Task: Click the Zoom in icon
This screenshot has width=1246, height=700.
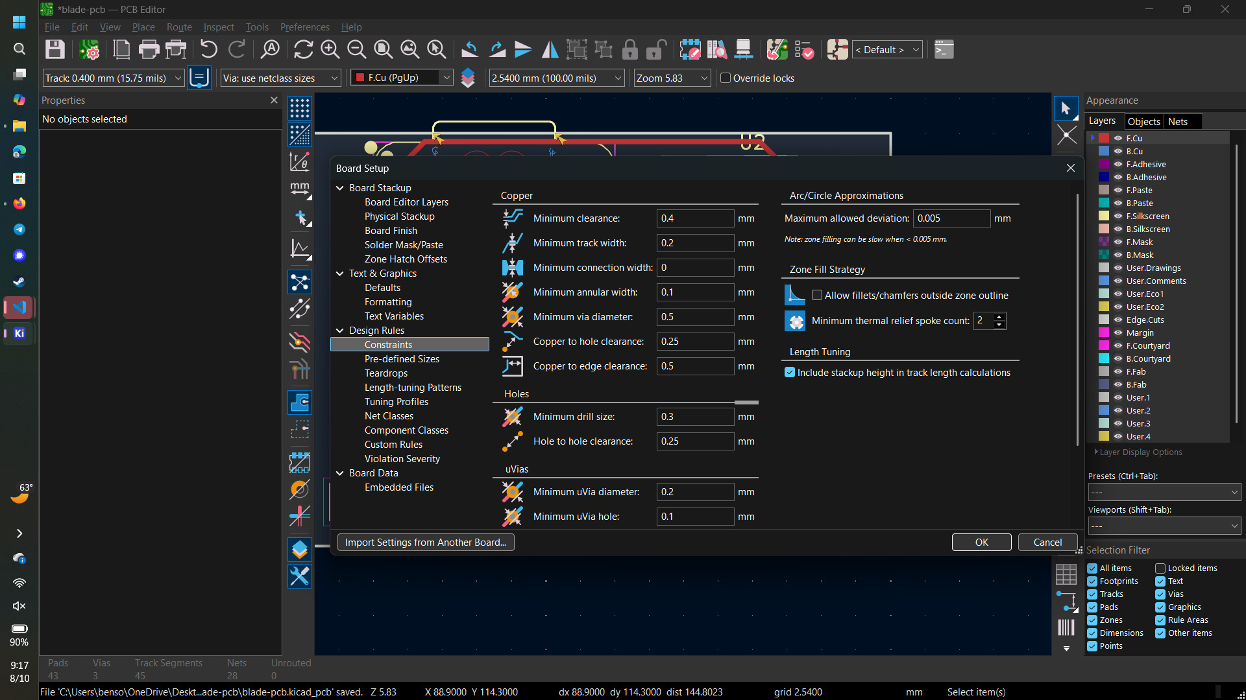Action: [330, 50]
